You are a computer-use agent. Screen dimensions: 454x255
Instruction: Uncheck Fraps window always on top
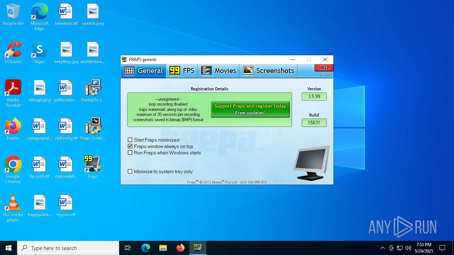pyautogui.click(x=130, y=146)
